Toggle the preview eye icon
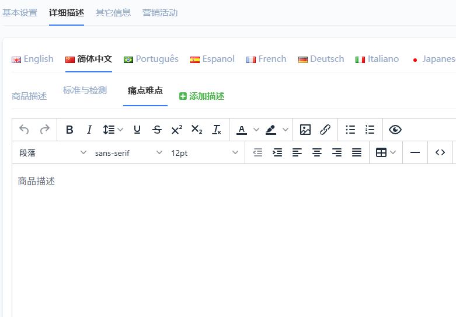The height and width of the screenshot is (317, 456). point(395,130)
